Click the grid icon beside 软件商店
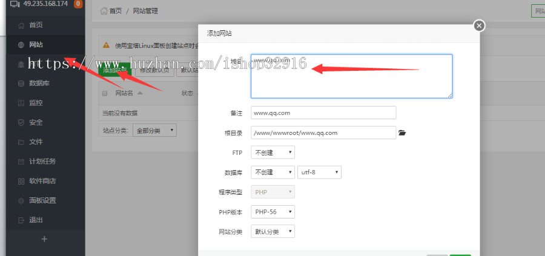The width and height of the screenshot is (545, 256). pyautogui.click(x=21, y=181)
